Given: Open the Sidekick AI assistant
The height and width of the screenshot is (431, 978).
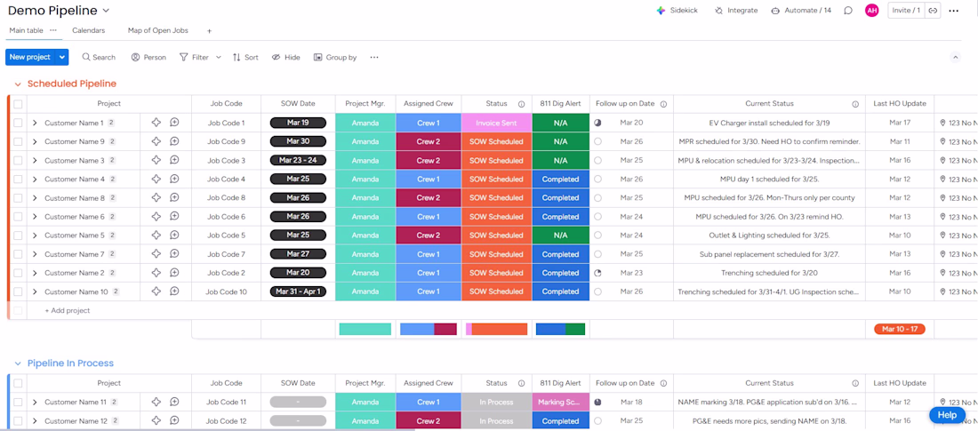Looking at the screenshot, I should [677, 11].
